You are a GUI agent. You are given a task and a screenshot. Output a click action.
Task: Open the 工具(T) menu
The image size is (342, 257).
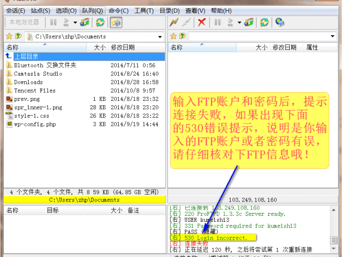coord(144,10)
